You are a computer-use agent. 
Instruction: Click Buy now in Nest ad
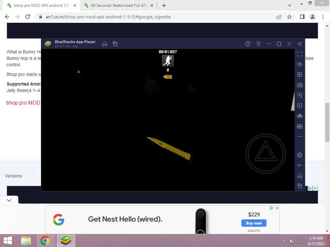pyautogui.click(x=254, y=223)
